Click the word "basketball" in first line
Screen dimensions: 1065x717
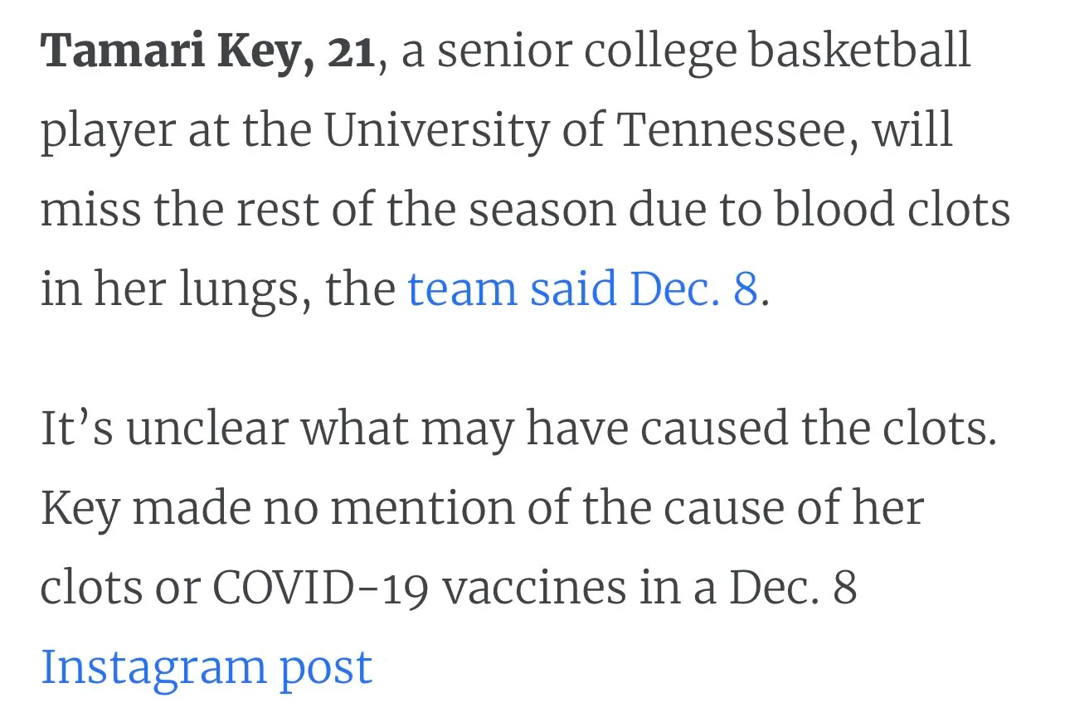(860, 51)
